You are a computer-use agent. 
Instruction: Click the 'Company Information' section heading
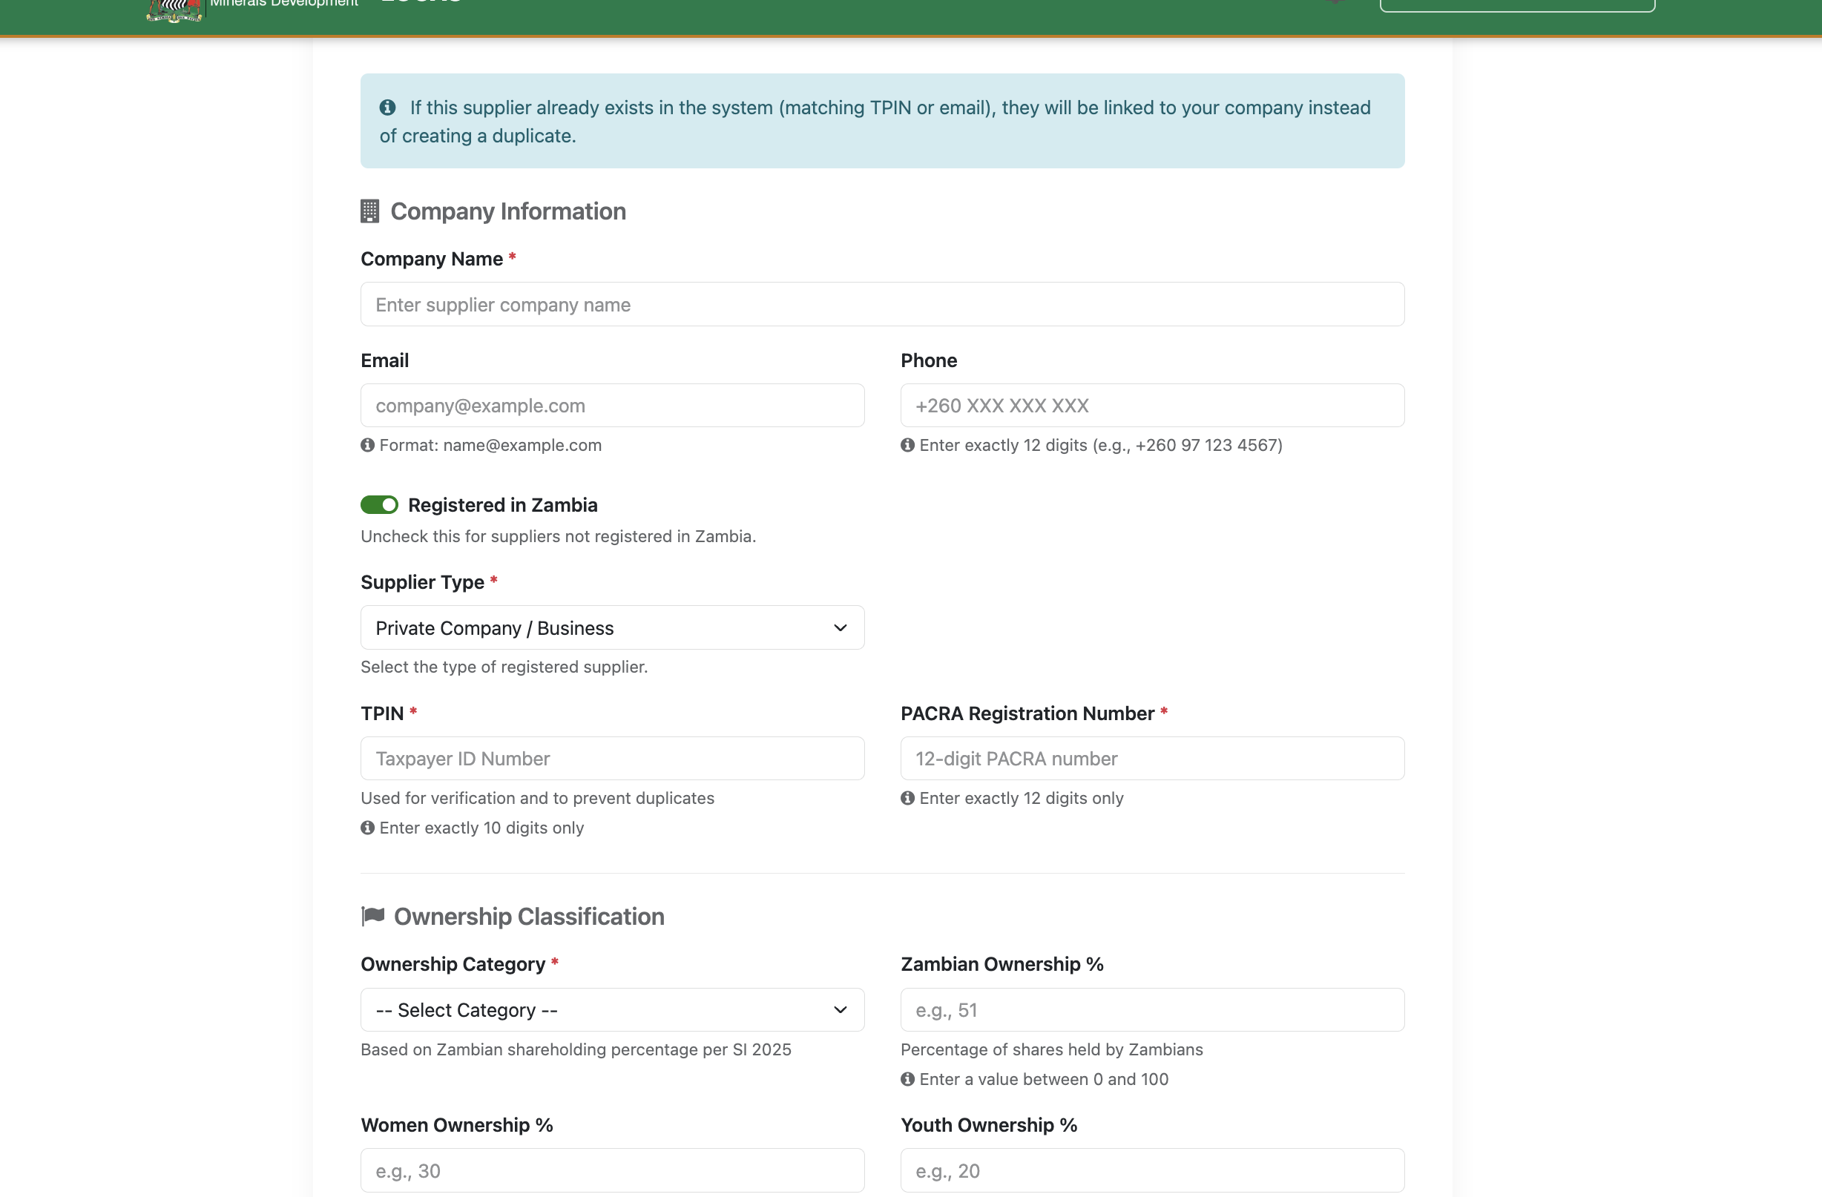click(x=508, y=211)
